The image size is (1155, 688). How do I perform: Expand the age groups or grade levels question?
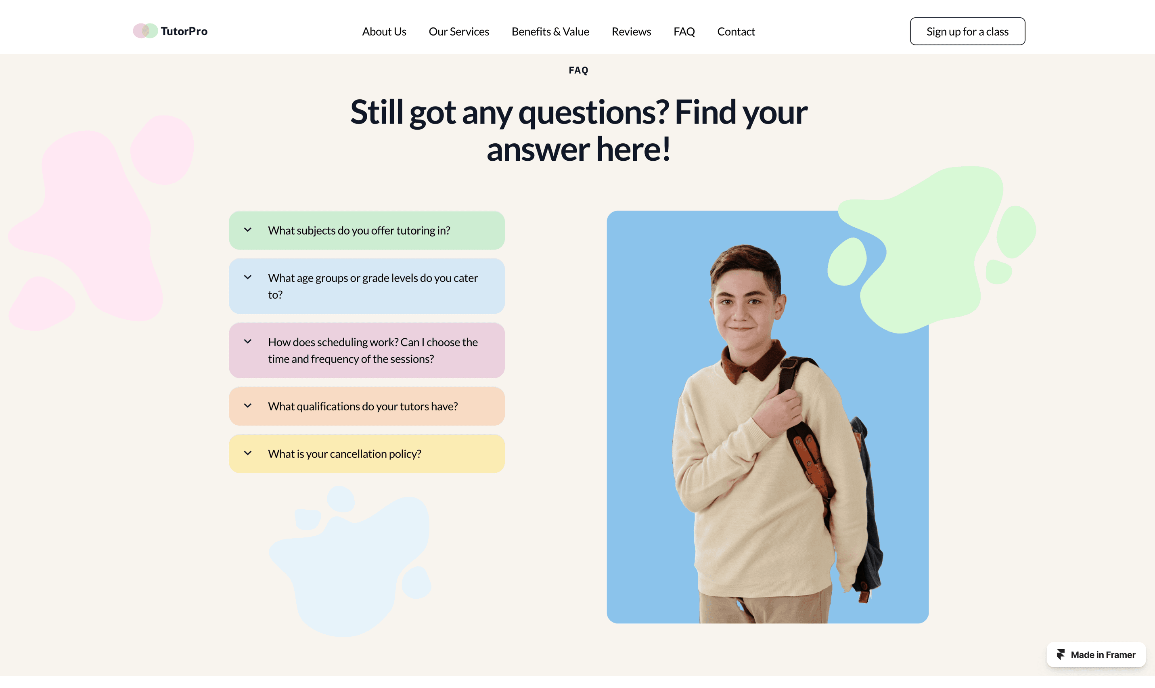click(x=366, y=286)
